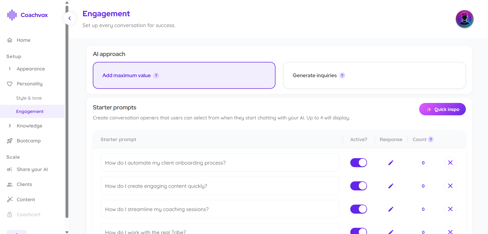Click the Share your AI megaphone icon
Viewport: 488px width, 234px height.
[x=10, y=170]
